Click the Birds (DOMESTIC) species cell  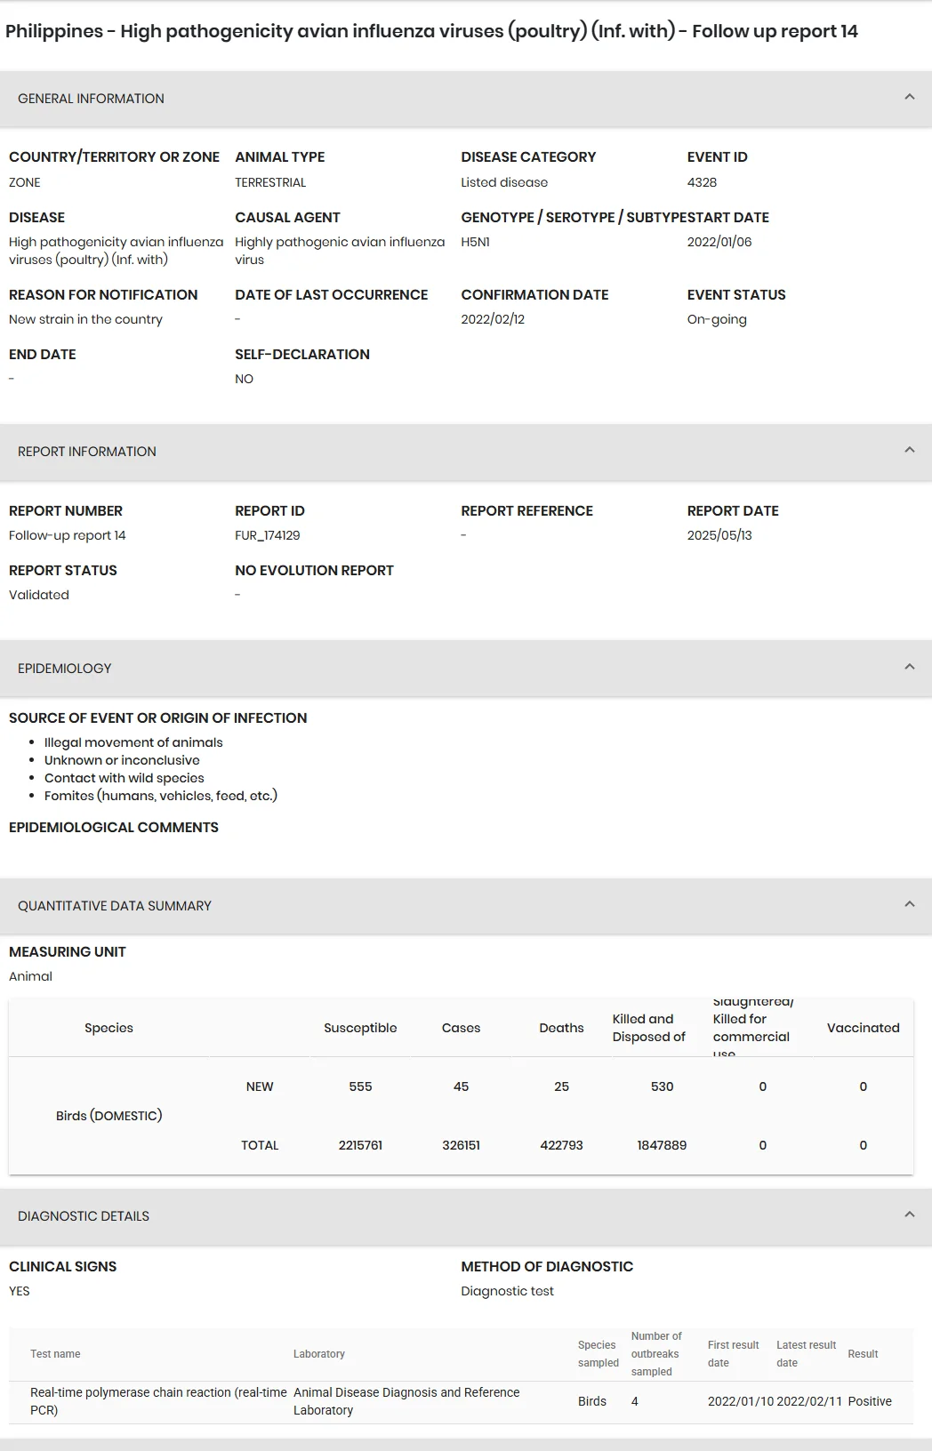pos(108,1116)
